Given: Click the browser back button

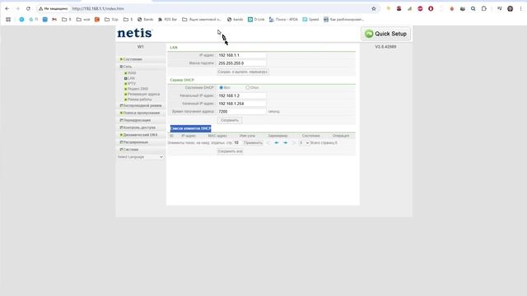Looking at the screenshot, I should point(7,9).
